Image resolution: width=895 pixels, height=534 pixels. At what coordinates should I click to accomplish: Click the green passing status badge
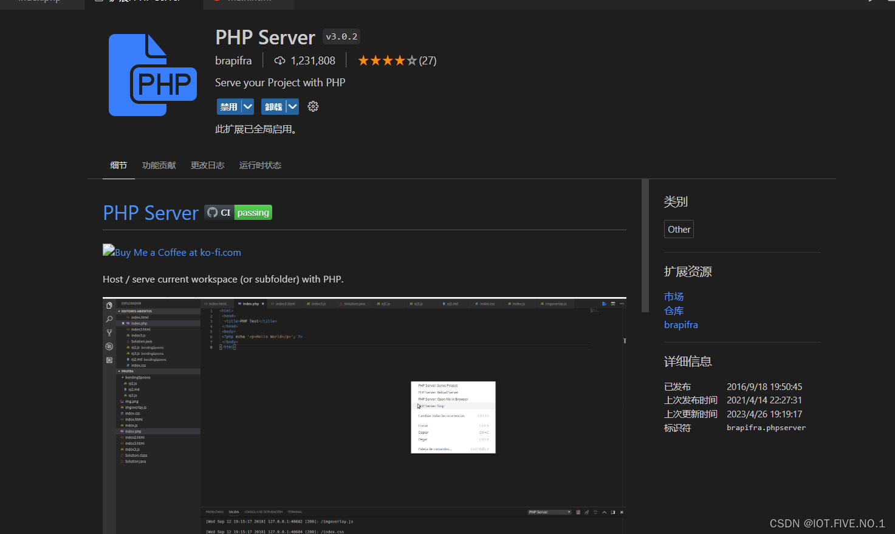click(253, 212)
